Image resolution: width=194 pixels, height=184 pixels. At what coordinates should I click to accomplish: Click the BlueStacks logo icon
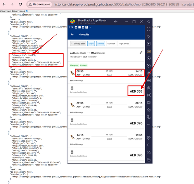tap(73, 22)
